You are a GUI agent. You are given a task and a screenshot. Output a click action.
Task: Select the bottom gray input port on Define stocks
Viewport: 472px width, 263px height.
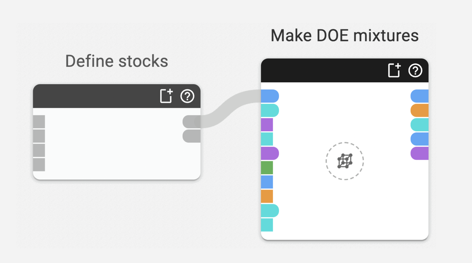click(39, 165)
